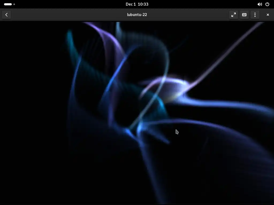
Task: Open the clock showing Dec 1 10:33
Action: (x=137, y=4)
